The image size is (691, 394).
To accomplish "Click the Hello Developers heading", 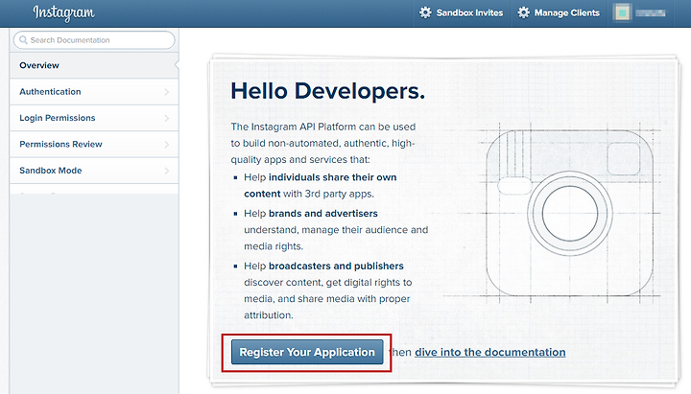I will 328,91.
